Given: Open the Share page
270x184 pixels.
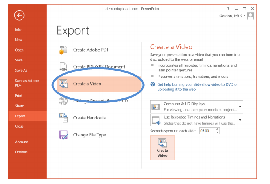Looking at the screenshot, I should pos(19,106).
